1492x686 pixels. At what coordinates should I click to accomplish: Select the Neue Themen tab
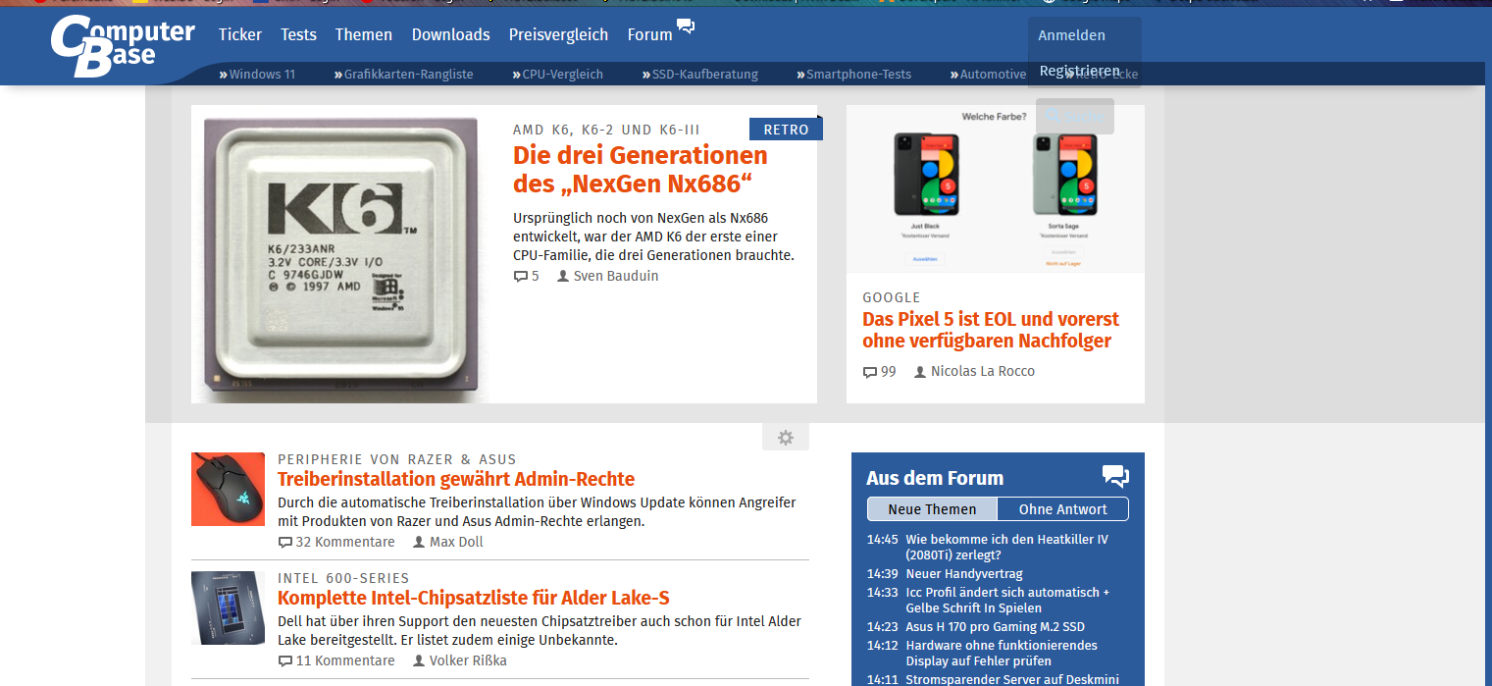tap(932, 509)
